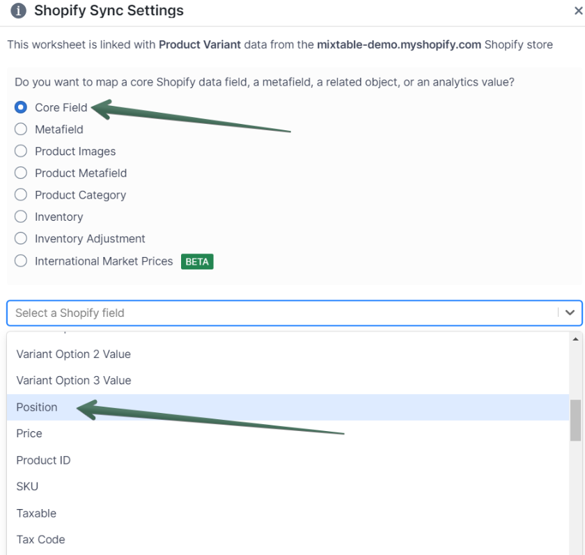
Task: Click the scrollbar up arrow in the field list
Action: 577,339
